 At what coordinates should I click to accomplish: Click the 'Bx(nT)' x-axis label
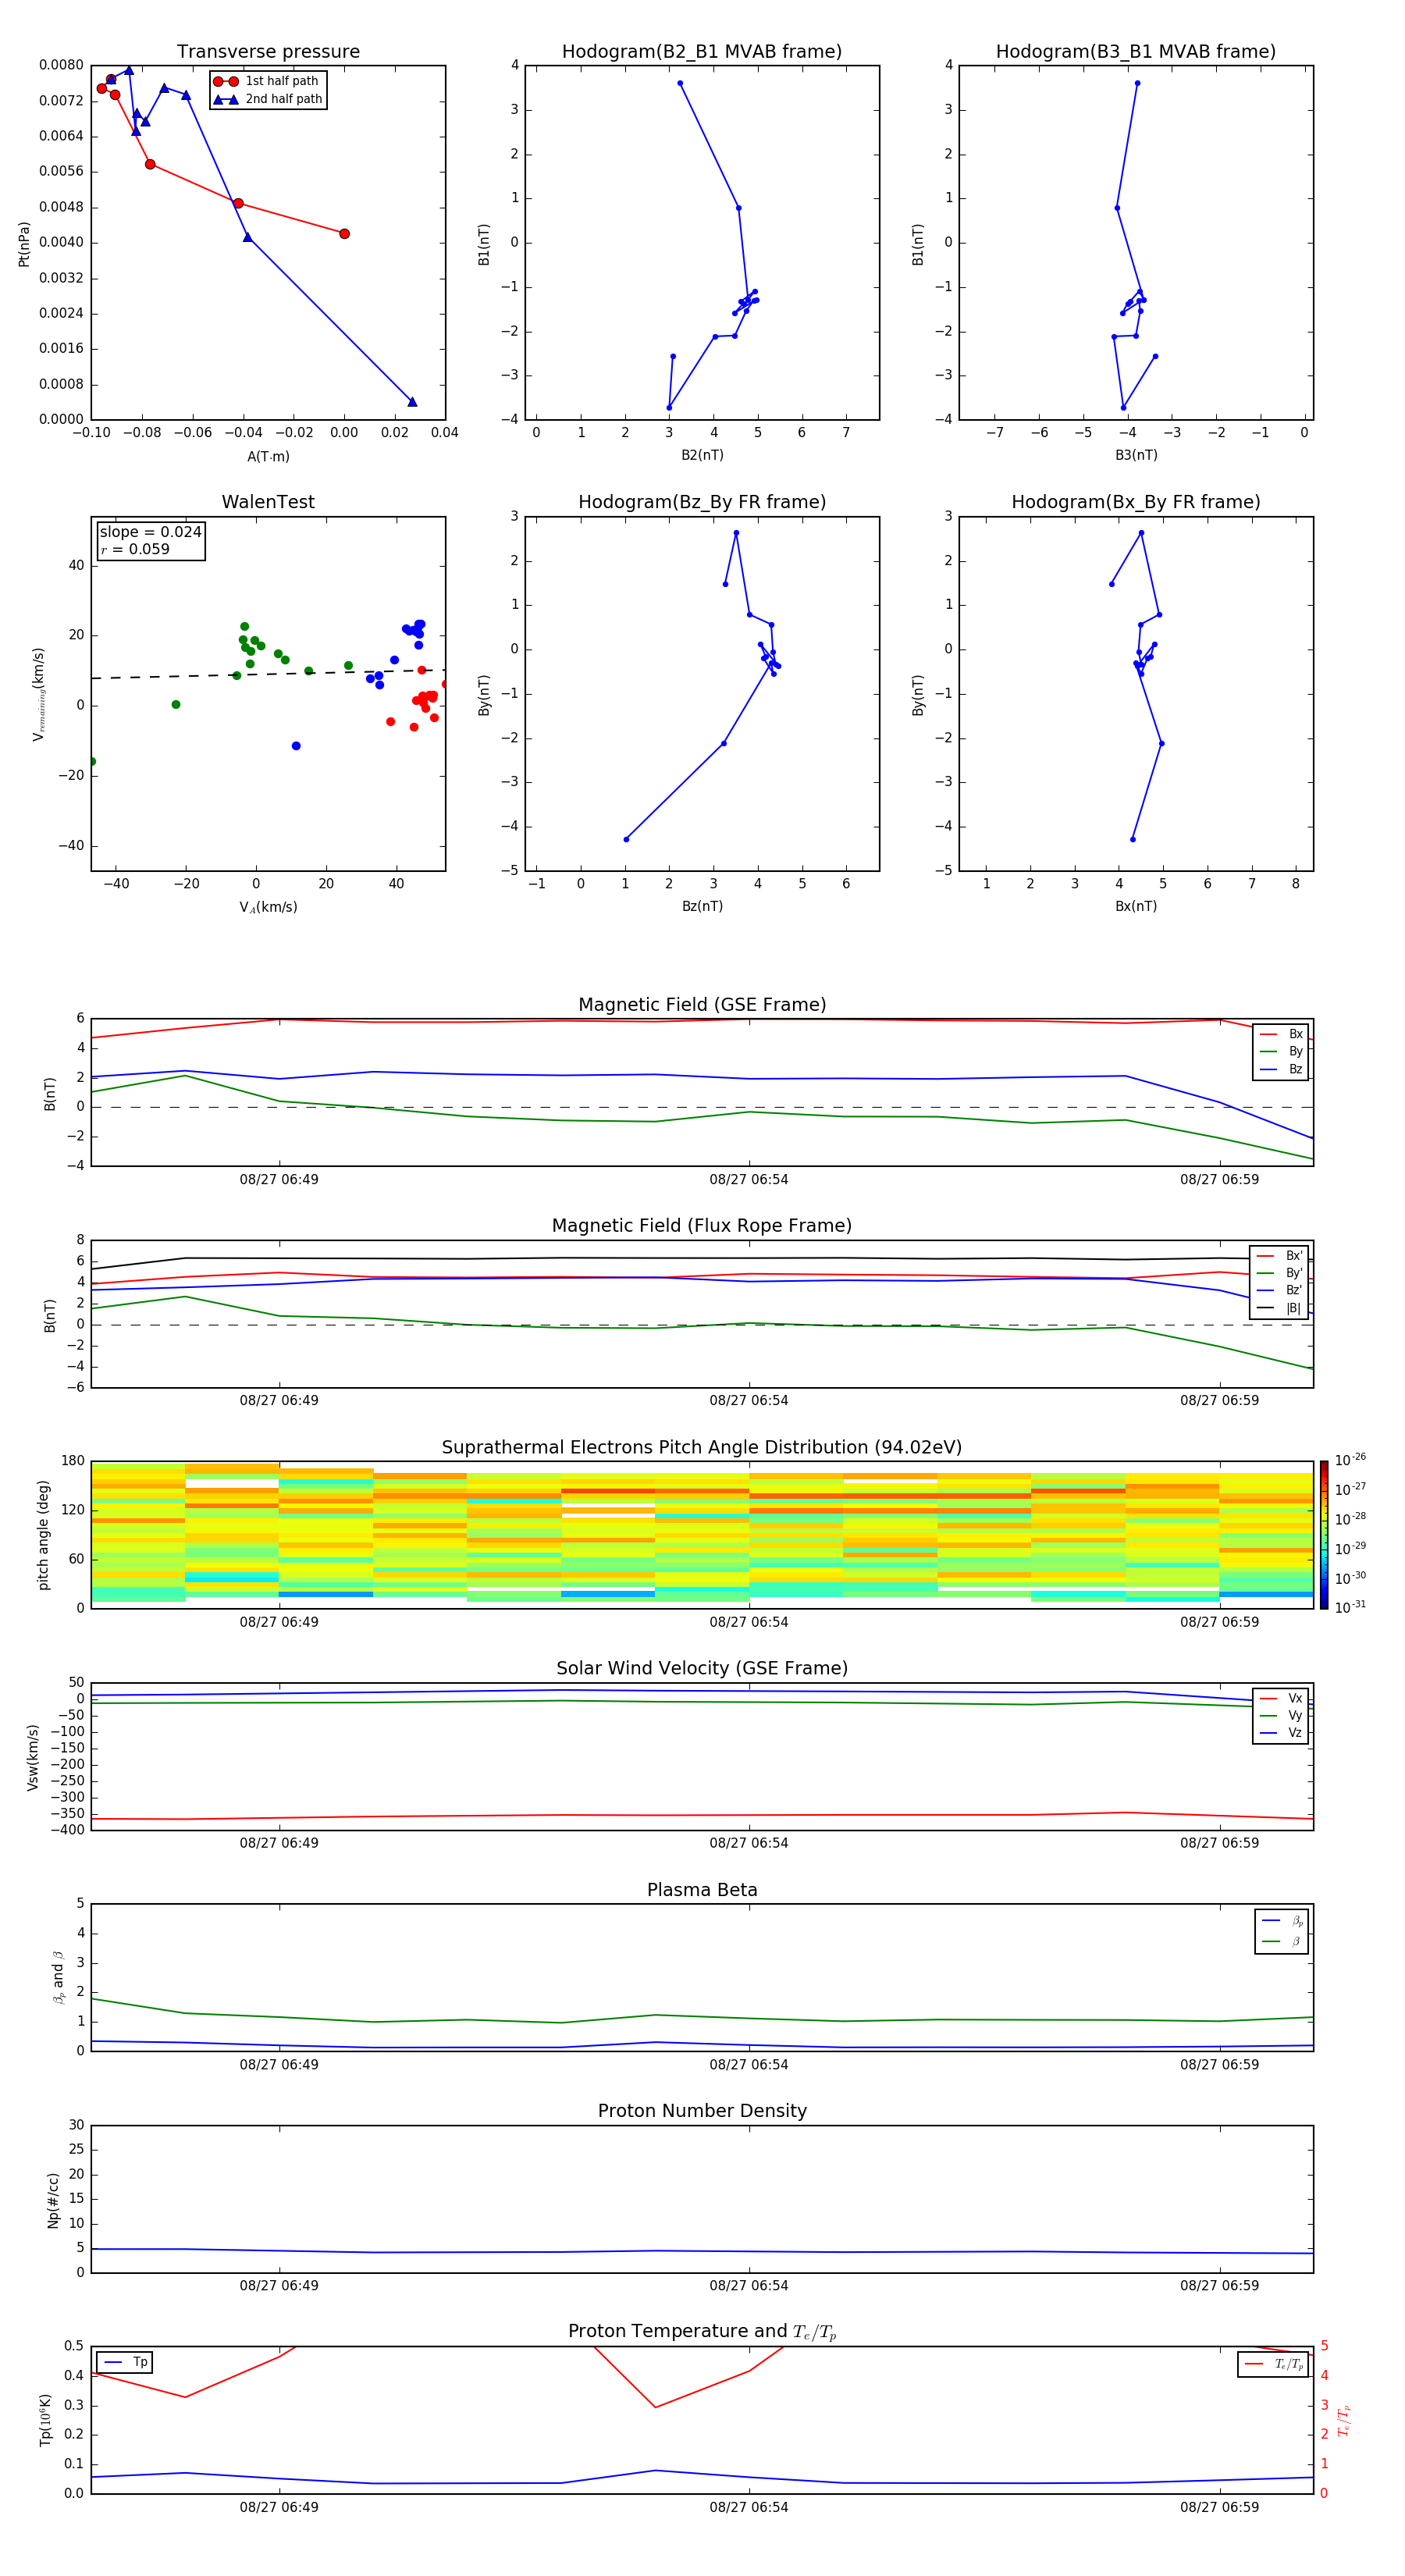point(1136,906)
